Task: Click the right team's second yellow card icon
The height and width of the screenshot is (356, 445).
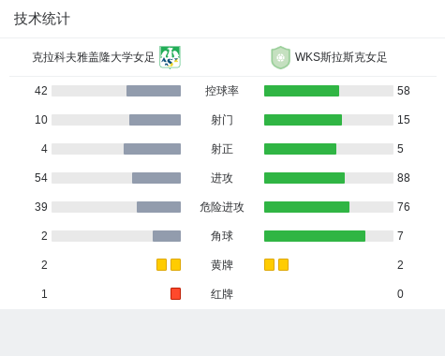Action: (x=283, y=264)
